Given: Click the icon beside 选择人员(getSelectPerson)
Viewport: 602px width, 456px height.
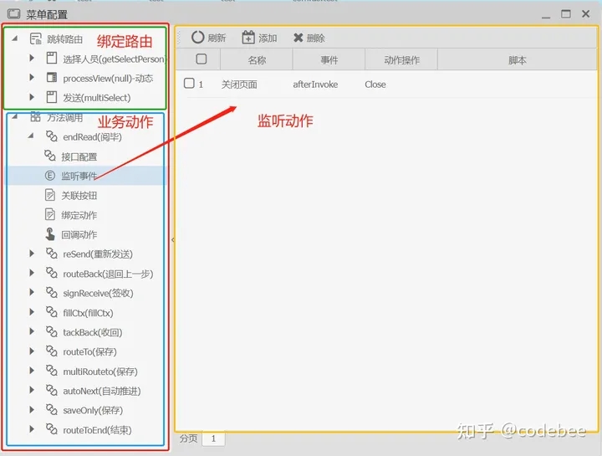Looking at the screenshot, I should (52, 58).
